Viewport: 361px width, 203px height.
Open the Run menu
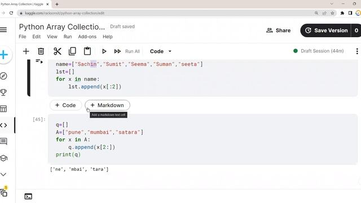(x=68, y=37)
